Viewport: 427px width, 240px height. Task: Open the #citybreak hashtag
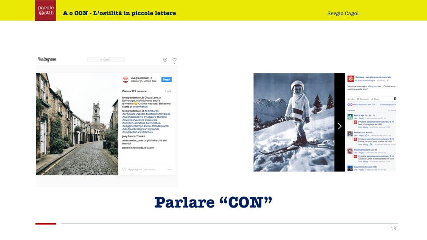click(165, 114)
